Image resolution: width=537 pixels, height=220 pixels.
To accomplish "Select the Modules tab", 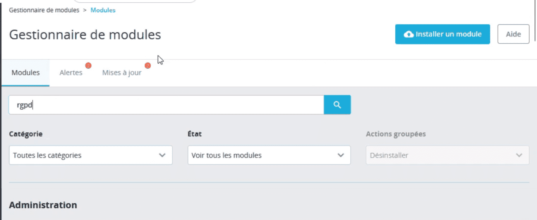I will pyautogui.click(x=26, y=73).
